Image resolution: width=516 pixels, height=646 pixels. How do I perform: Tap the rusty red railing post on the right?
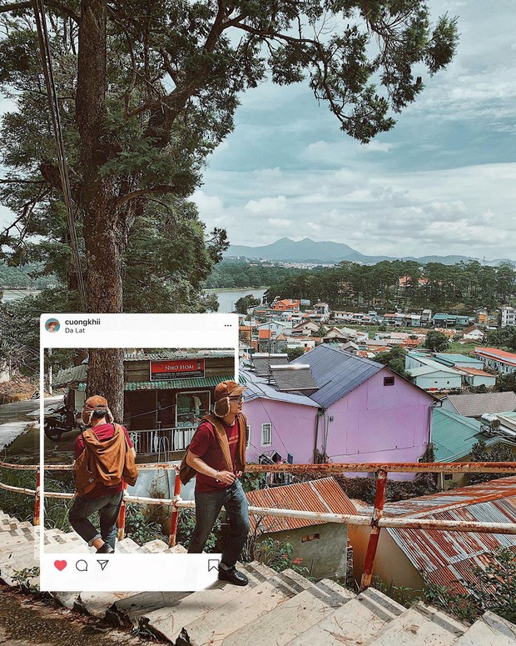tap(374, 529)
